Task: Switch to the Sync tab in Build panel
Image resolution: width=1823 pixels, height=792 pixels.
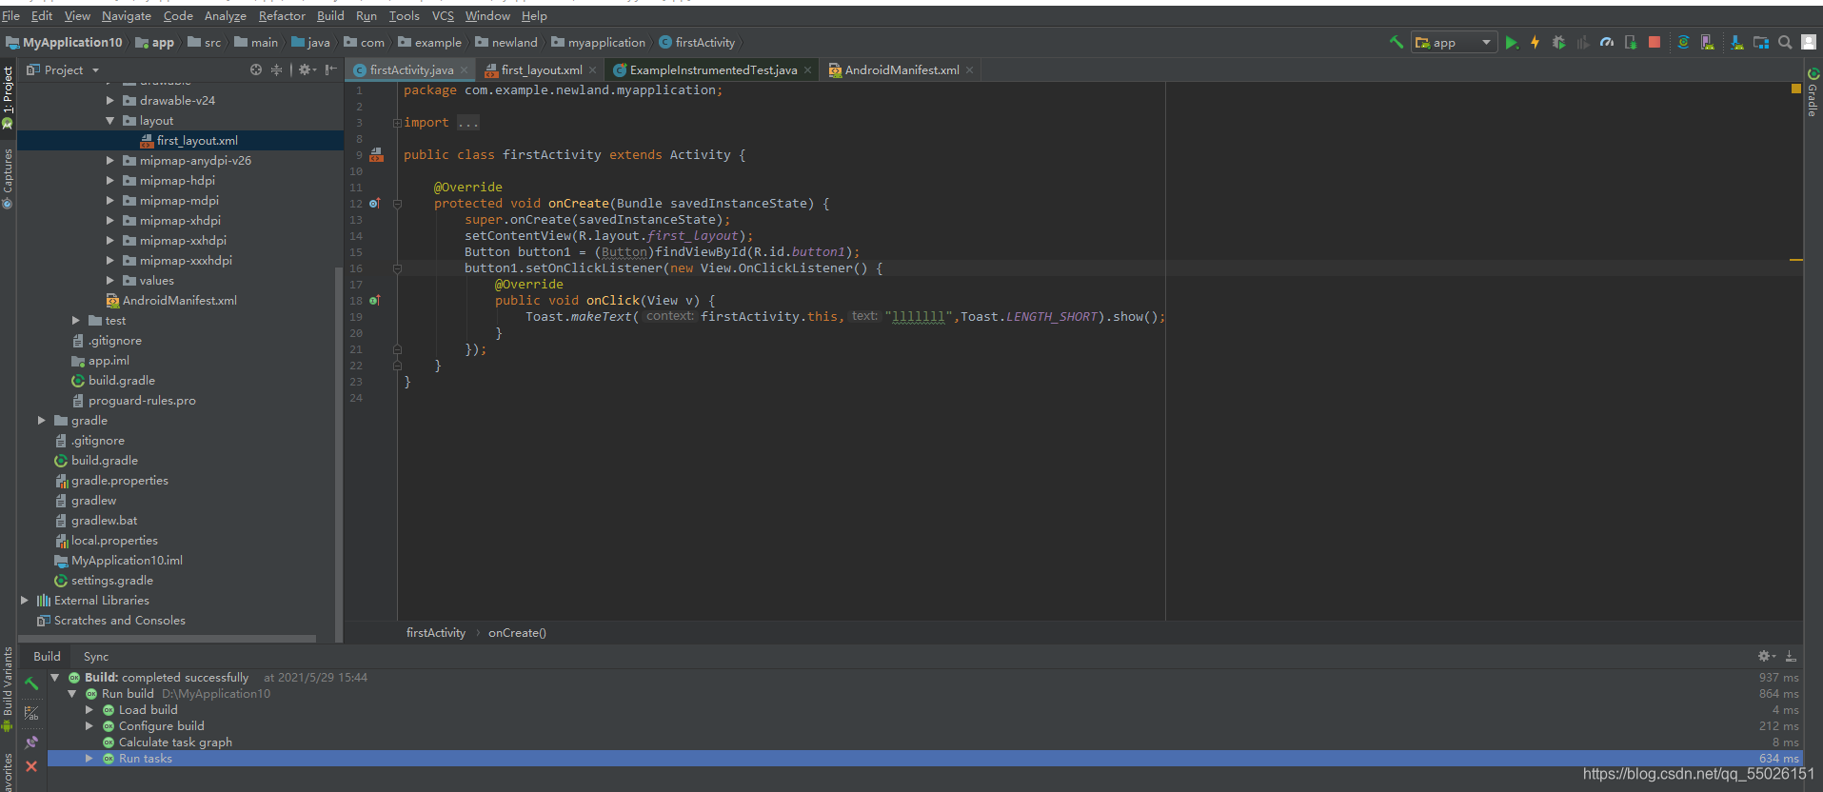Action: [96, 657]
